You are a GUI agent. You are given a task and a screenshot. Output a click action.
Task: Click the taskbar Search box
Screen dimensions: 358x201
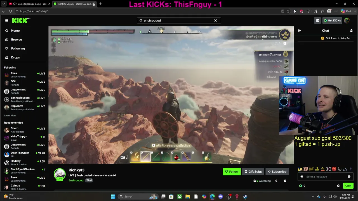click(138, 197)
